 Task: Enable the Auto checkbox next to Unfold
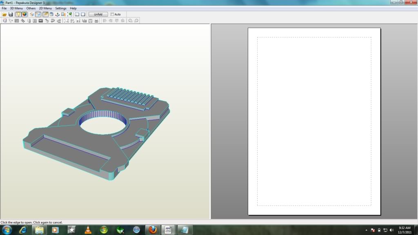(x=113, y=14)
